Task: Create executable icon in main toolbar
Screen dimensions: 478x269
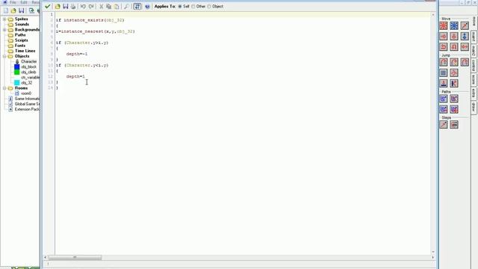Action: click(x=31, y=10)
